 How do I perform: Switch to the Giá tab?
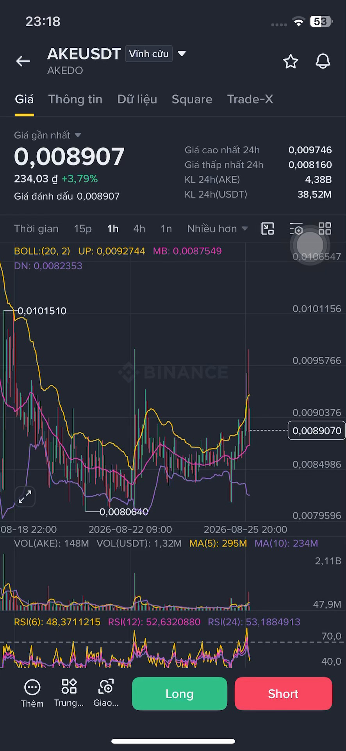point(24,99)
